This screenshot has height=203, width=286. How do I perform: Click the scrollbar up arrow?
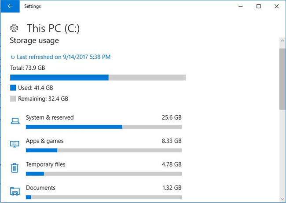pos(282,40)
